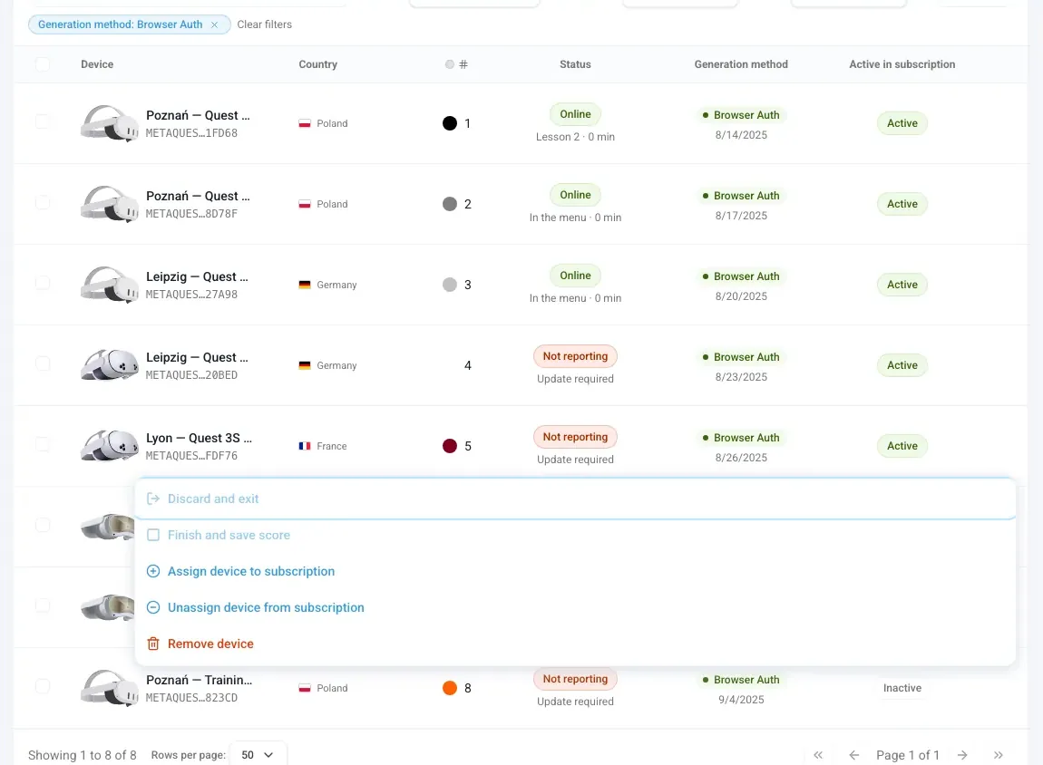Open the rows per page dropdown
1043x765 pixels.
pos(258,754)
